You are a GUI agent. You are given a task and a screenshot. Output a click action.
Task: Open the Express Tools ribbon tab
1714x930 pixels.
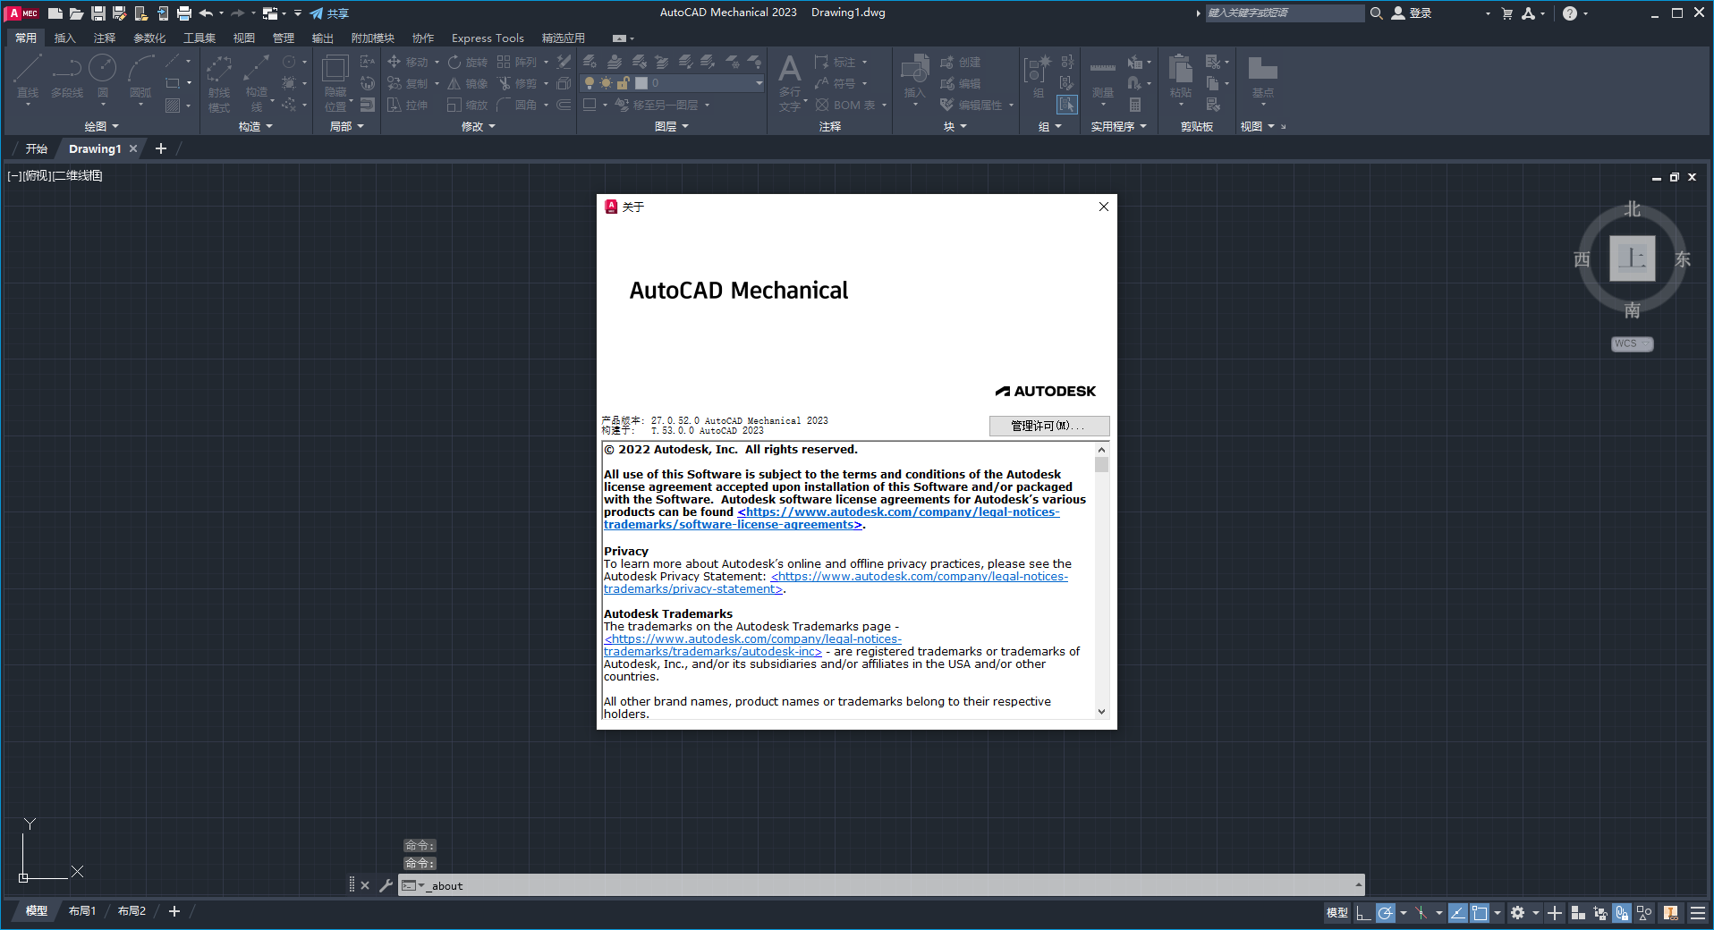pyautogui.click(x=487, y=38)
